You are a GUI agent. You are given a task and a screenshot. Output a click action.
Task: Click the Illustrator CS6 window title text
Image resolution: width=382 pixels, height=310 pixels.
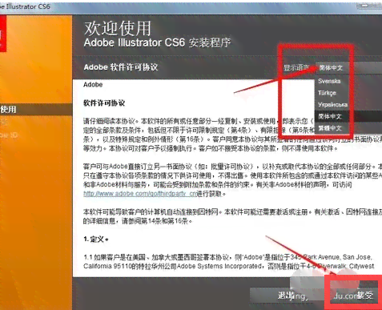point(25,6)
